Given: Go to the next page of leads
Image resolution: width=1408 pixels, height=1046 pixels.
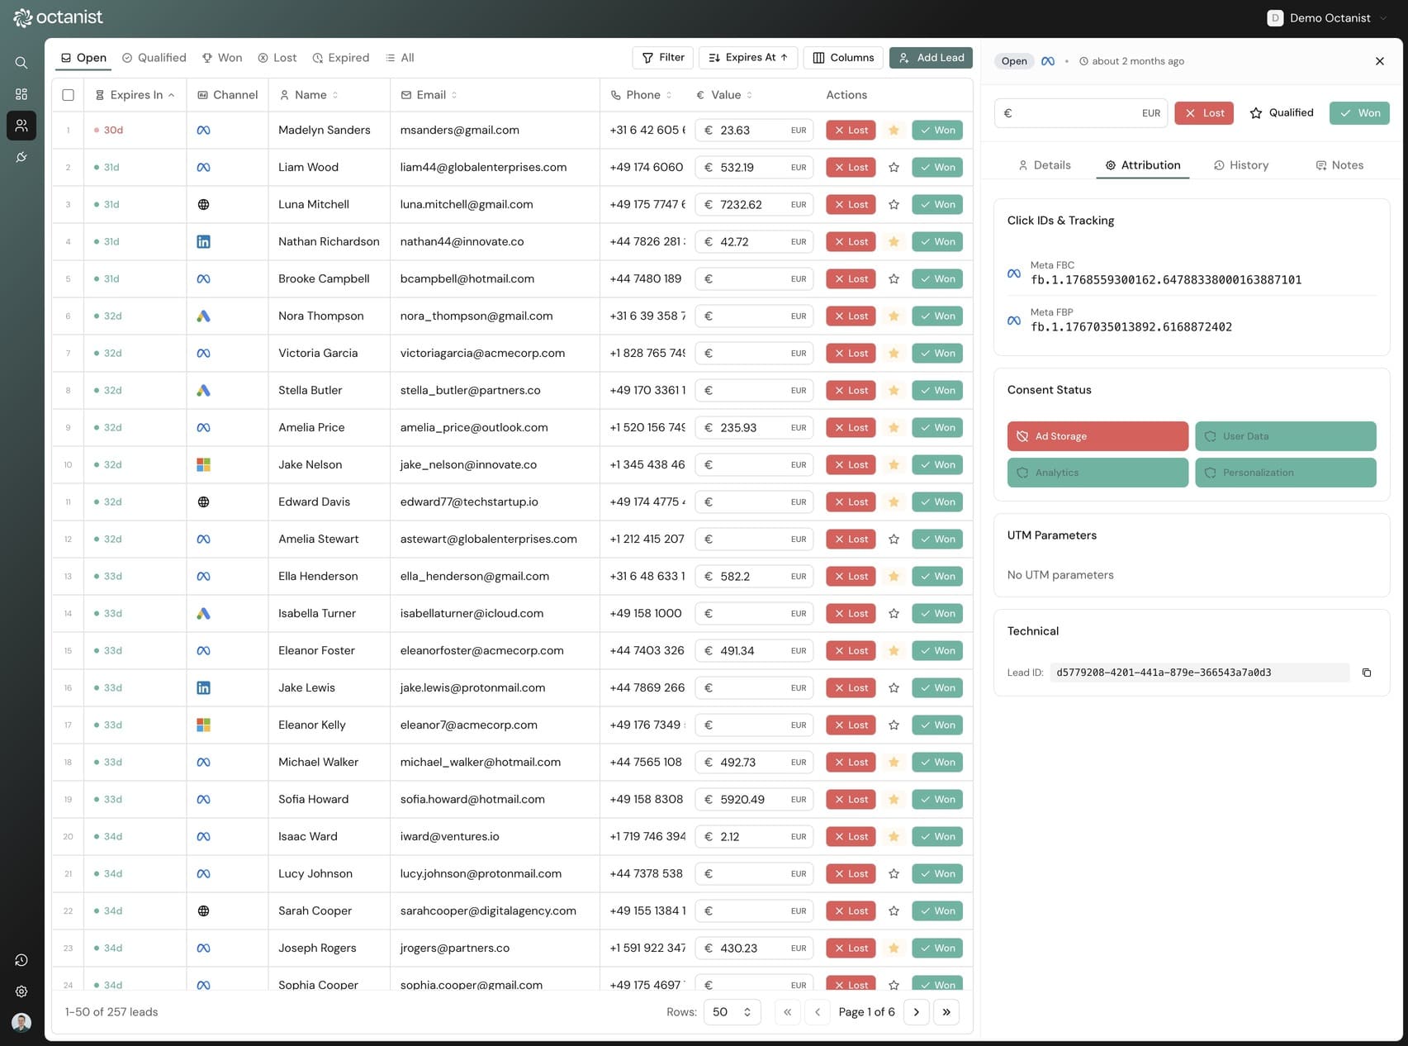Looking at the screenshot, I should [x=916, y=1012].
